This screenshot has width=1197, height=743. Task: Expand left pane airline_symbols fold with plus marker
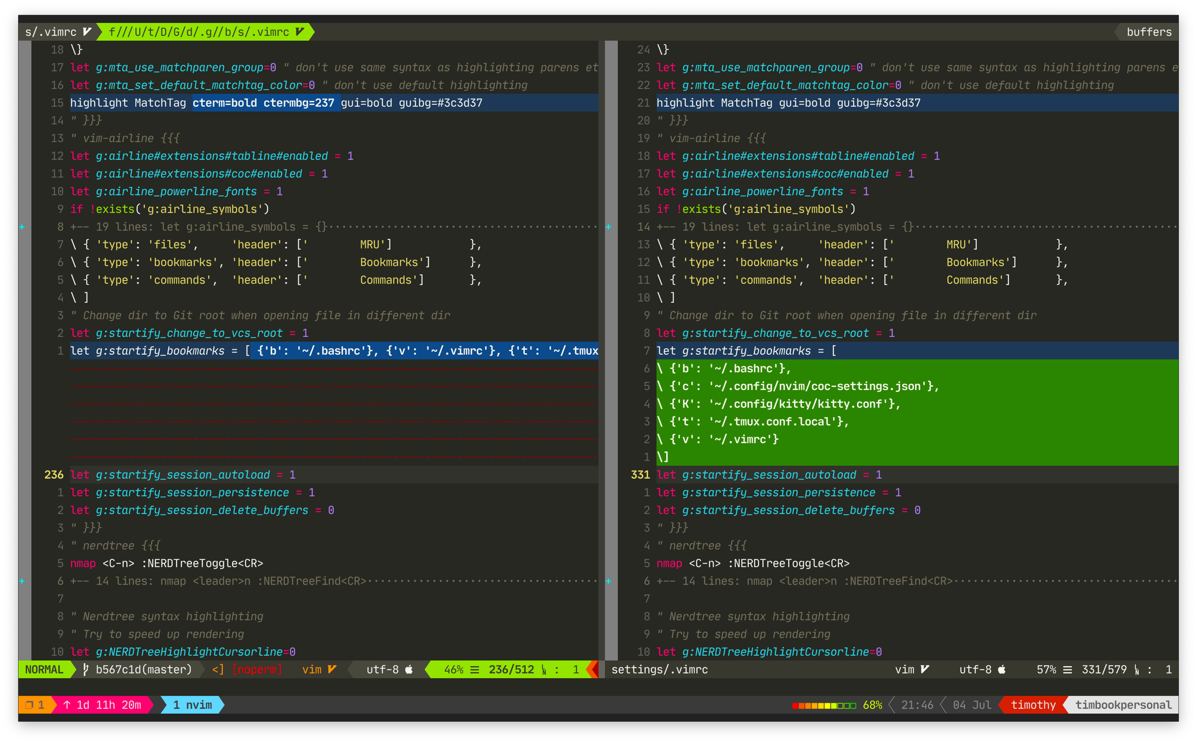pyautogui.click(x=22, y=227)
